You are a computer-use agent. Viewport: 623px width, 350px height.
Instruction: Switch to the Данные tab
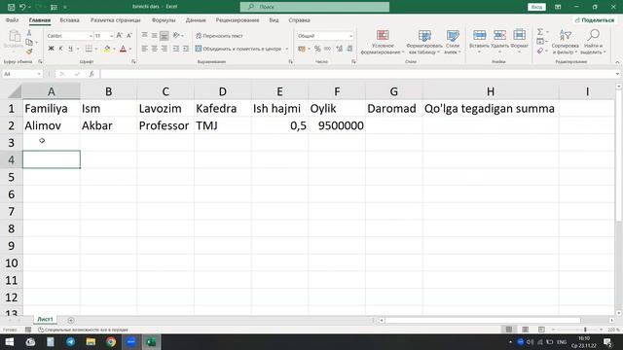click(196, 19)
